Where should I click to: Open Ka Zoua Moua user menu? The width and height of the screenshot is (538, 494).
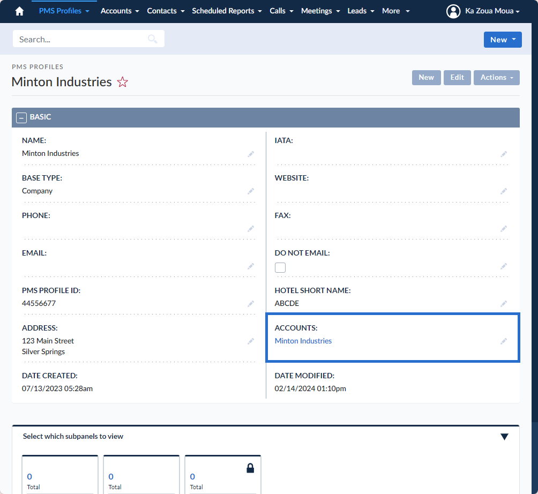point(492,11)
